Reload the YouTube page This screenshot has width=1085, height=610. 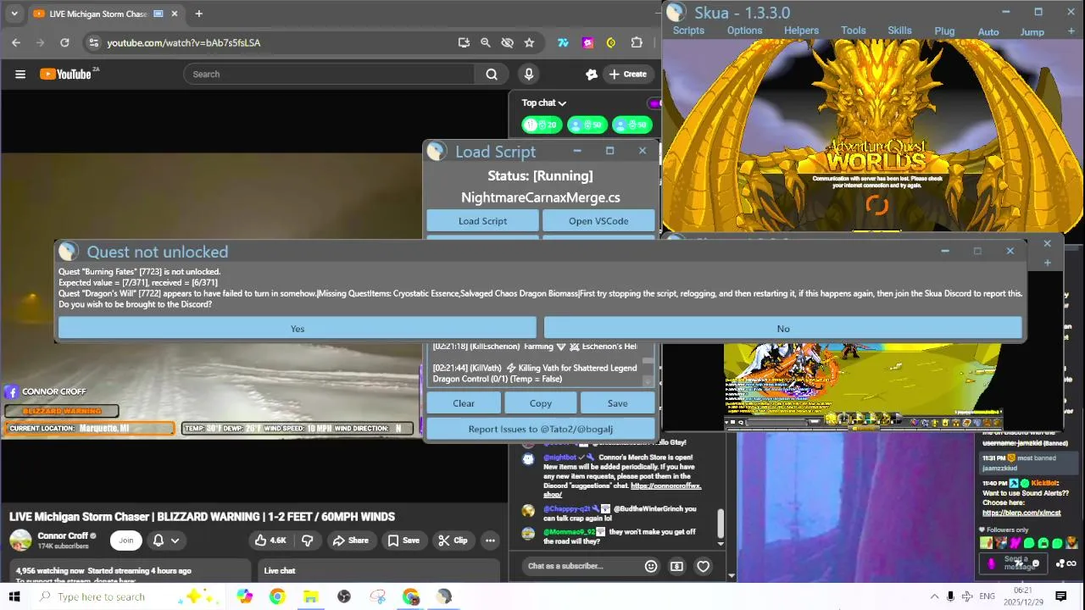click(x=64, y=42)
